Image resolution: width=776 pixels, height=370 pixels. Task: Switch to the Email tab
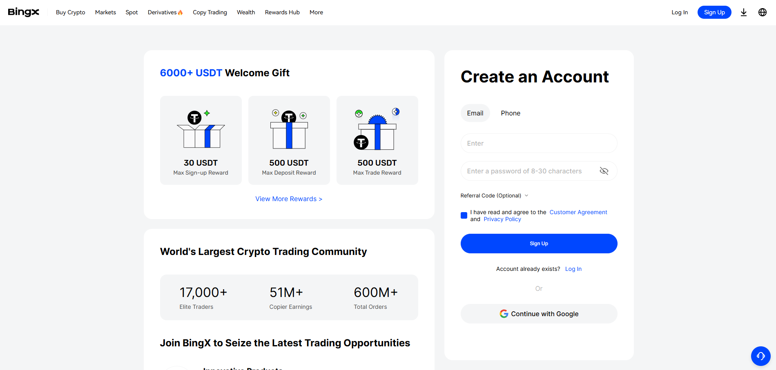[475, 113]
